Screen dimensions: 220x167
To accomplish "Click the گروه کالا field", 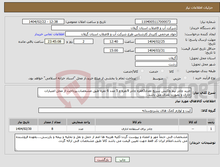I will (x=115, y=110).
